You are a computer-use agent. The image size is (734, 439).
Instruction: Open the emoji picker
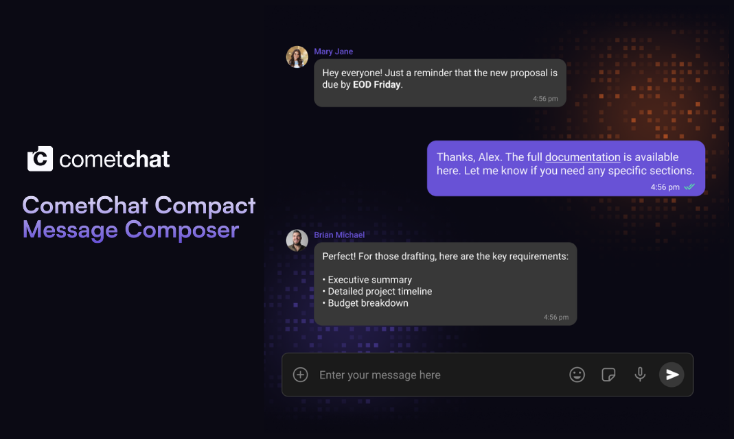577,375
